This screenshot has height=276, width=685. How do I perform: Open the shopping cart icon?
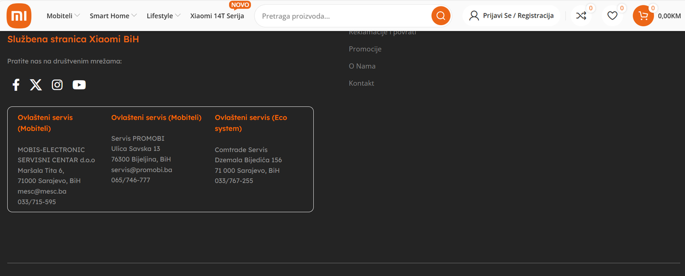[x=643, y=16]
